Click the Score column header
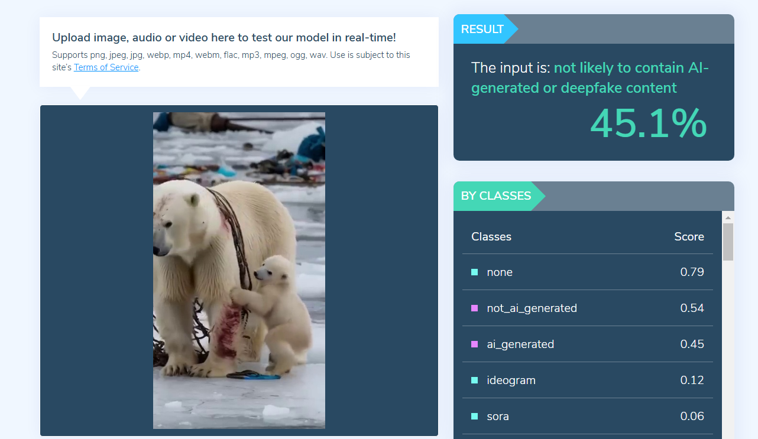Viewport: 758px width, 439px height. click(689, 237)
